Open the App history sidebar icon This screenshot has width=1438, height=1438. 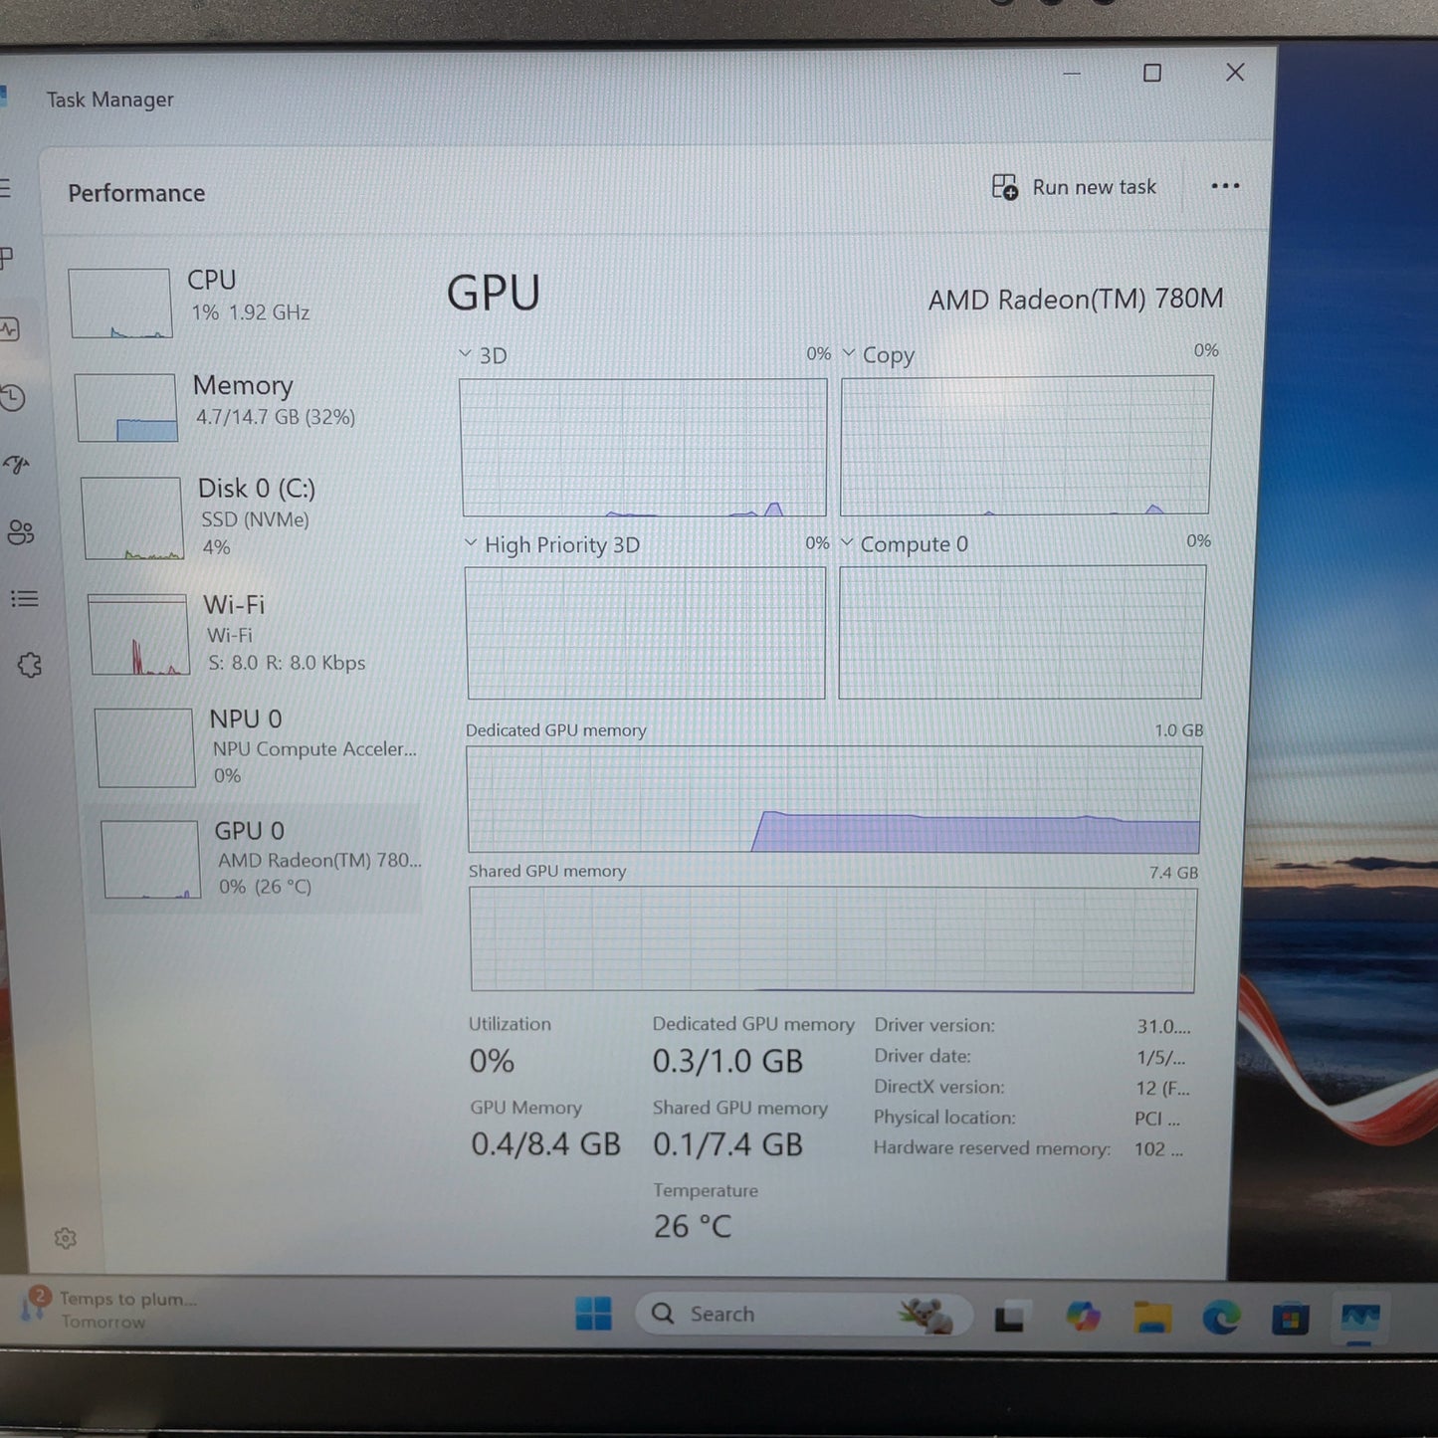tap(12, 398)
